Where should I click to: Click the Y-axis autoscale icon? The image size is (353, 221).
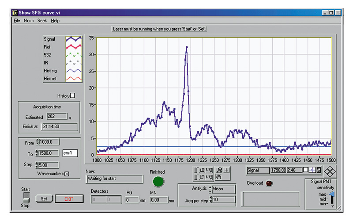(201, 177)
